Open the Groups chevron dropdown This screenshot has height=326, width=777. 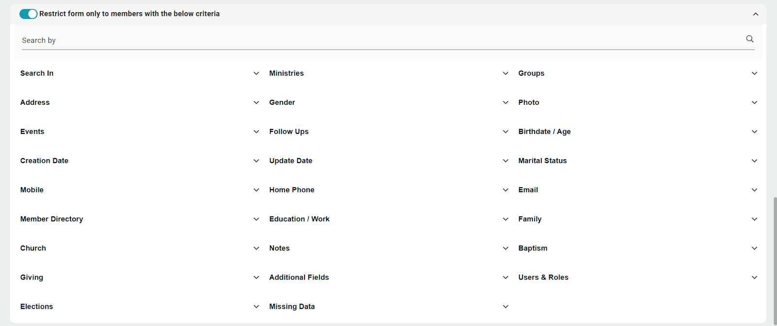[754, 74]
